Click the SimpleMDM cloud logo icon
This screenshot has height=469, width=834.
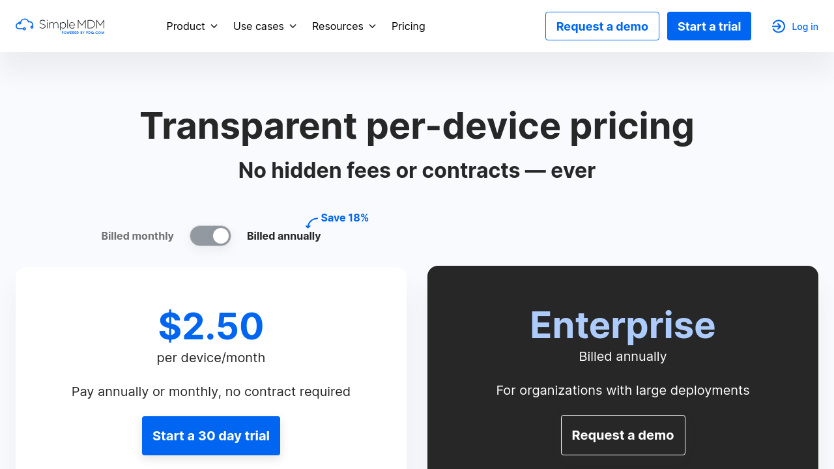(25, 25)
